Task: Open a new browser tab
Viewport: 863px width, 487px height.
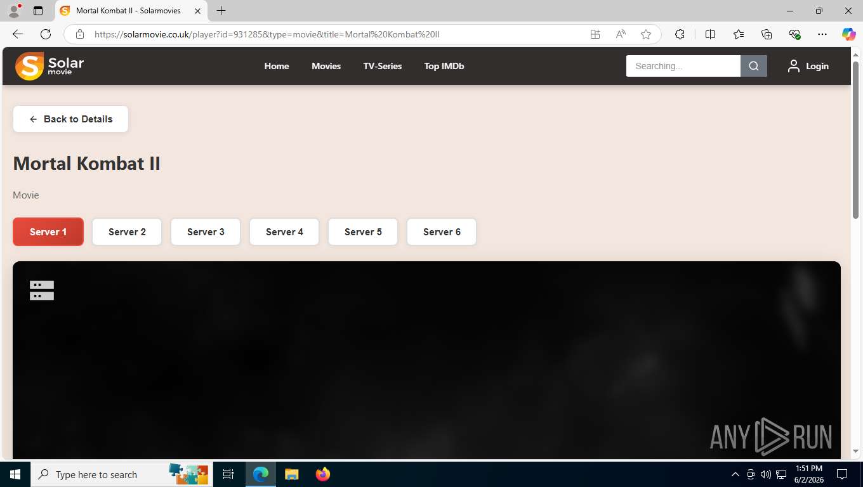Action: click(221, 11)
